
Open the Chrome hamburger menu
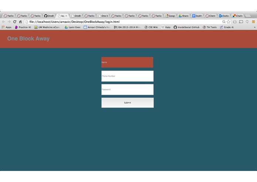click(253, 22)
